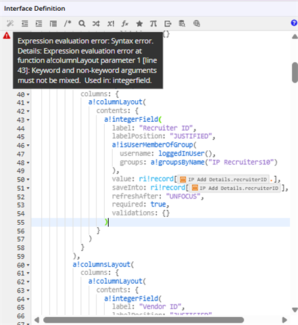Click a!columnLayout on line 62

[116, 281]
